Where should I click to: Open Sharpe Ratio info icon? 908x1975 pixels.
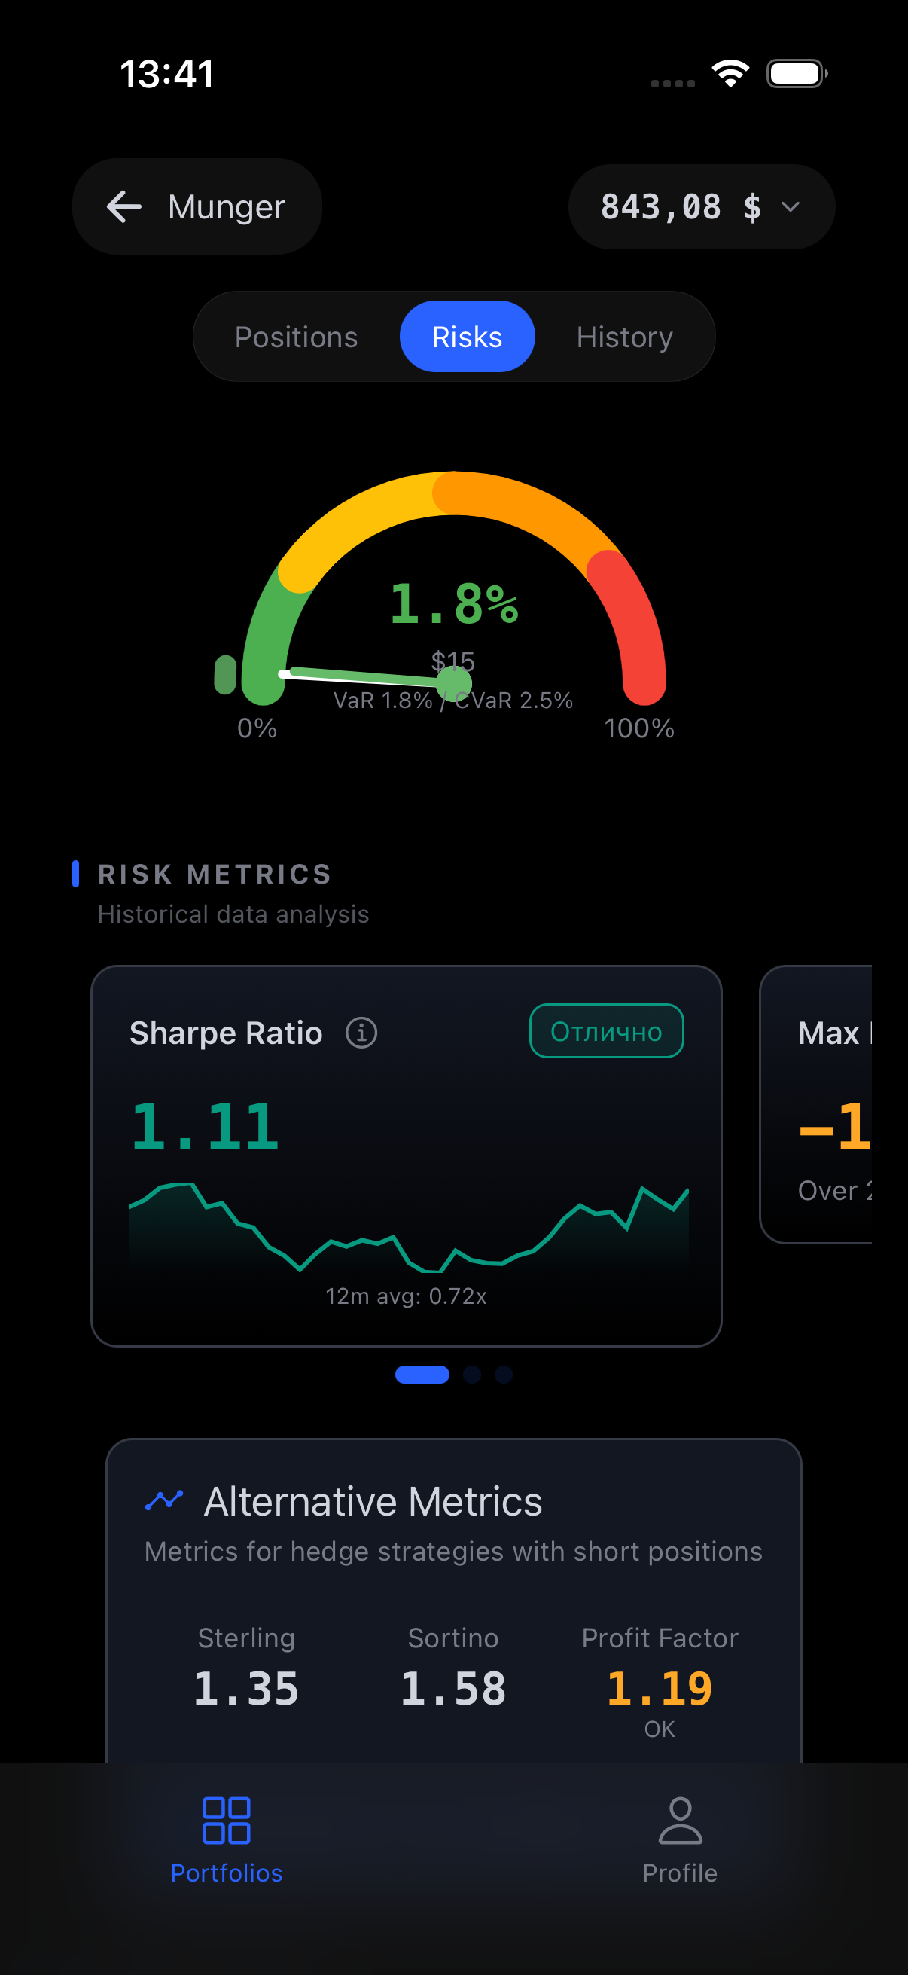point(361,1033)
